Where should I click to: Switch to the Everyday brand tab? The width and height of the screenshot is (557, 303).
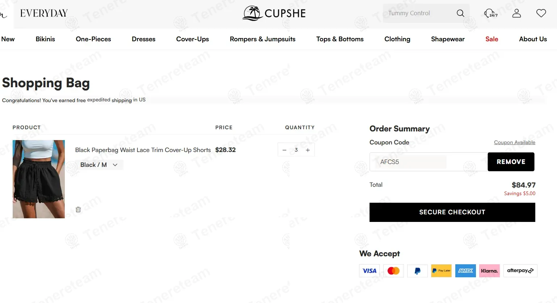(x=44, y=13)
